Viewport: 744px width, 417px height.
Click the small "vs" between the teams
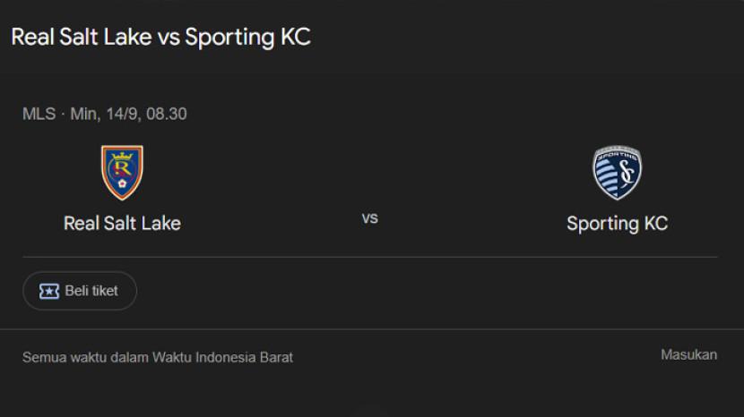369,217
